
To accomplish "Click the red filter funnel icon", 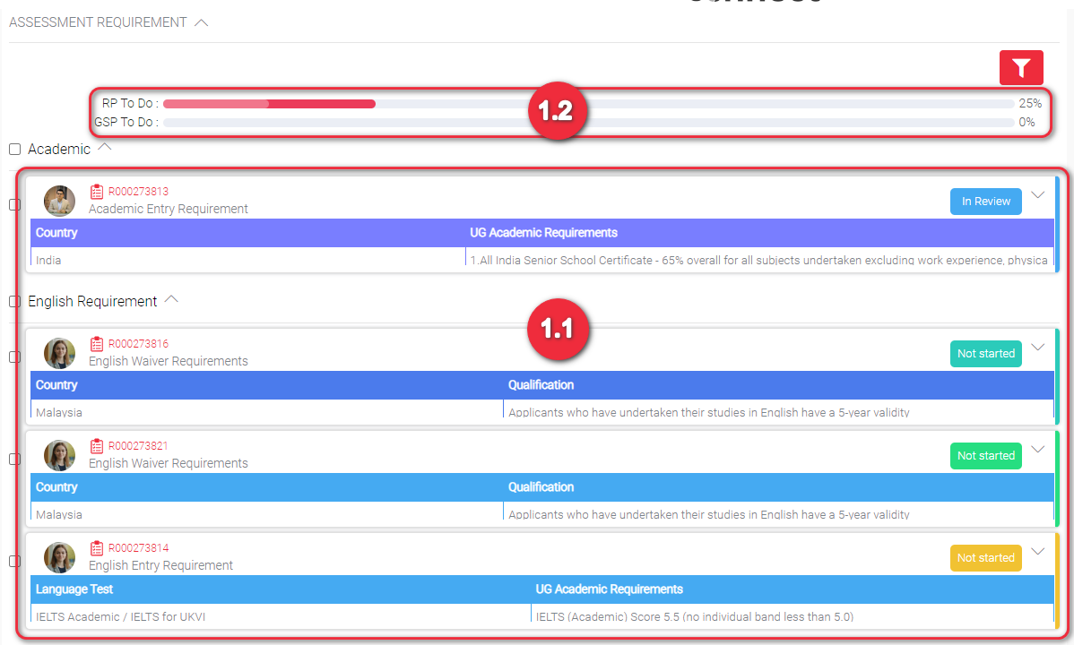I will pyautogui.click(x=1021, y=68).
